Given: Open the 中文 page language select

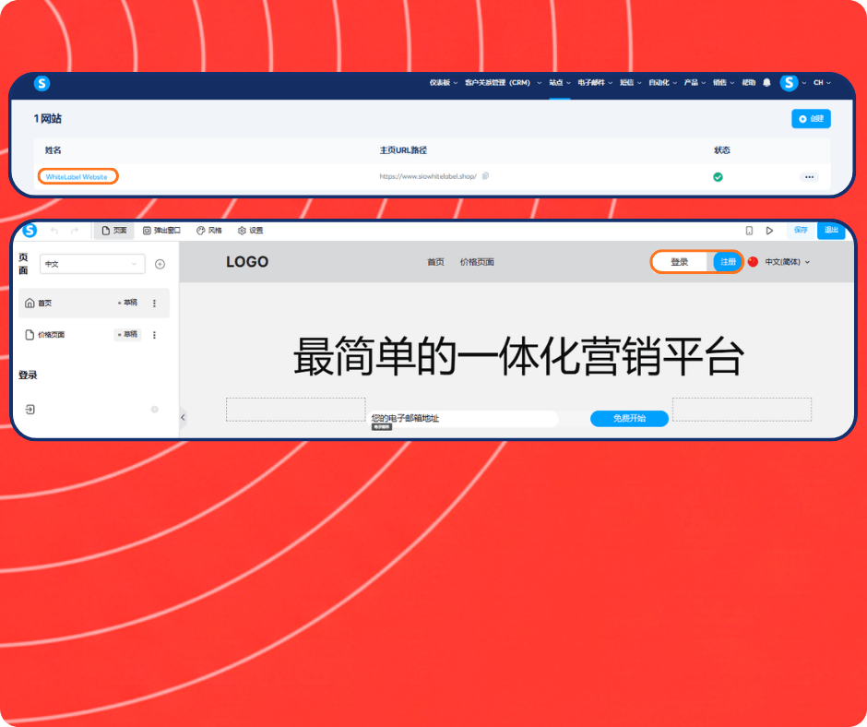Looking at the screenshot, I should [92, 264].
